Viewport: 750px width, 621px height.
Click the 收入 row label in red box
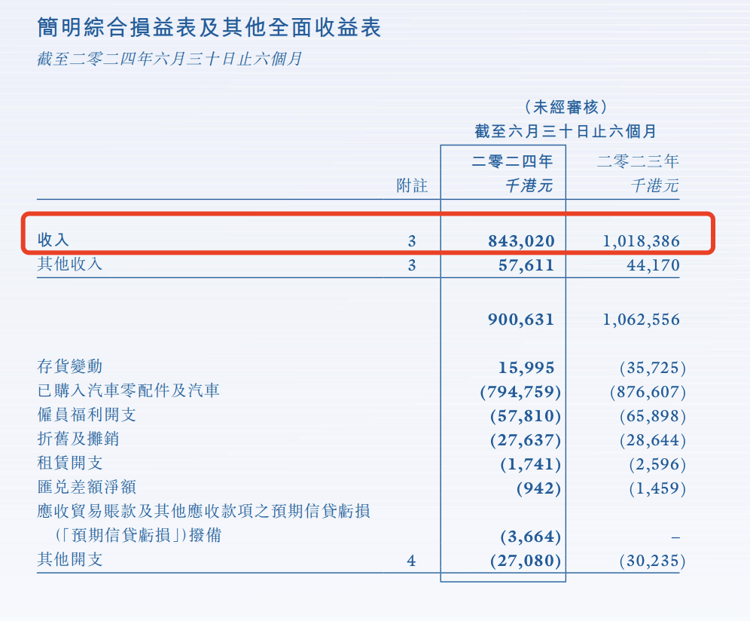(x=53, y=240)
